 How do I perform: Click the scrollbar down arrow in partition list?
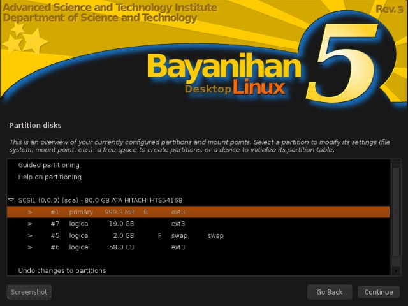(395, 270)
